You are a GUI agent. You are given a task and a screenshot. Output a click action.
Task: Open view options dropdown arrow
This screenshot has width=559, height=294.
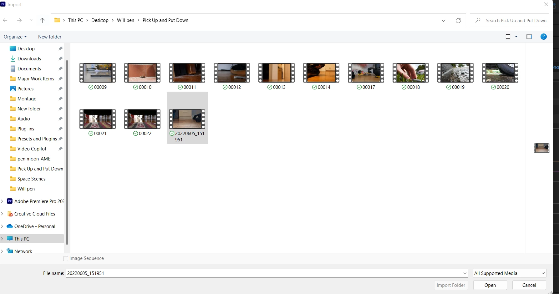click(516, 37)
